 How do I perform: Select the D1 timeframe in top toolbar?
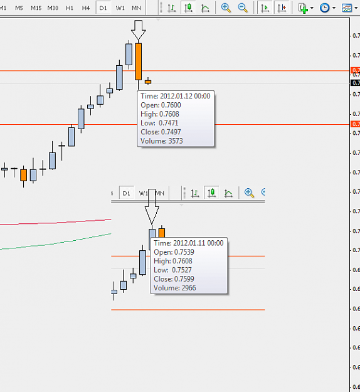pos(103,8)
